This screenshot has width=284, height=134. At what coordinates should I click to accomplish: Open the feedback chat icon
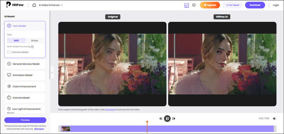[194, 5]
